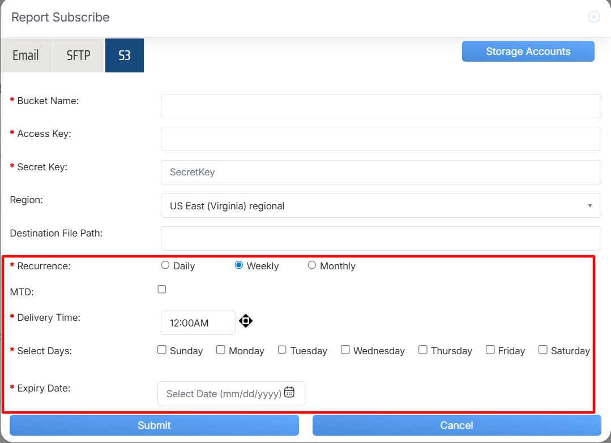The height and width of the screenshot is (443, 611).
Task: Switch to the SFTP tab
Action: coord(79,55)
